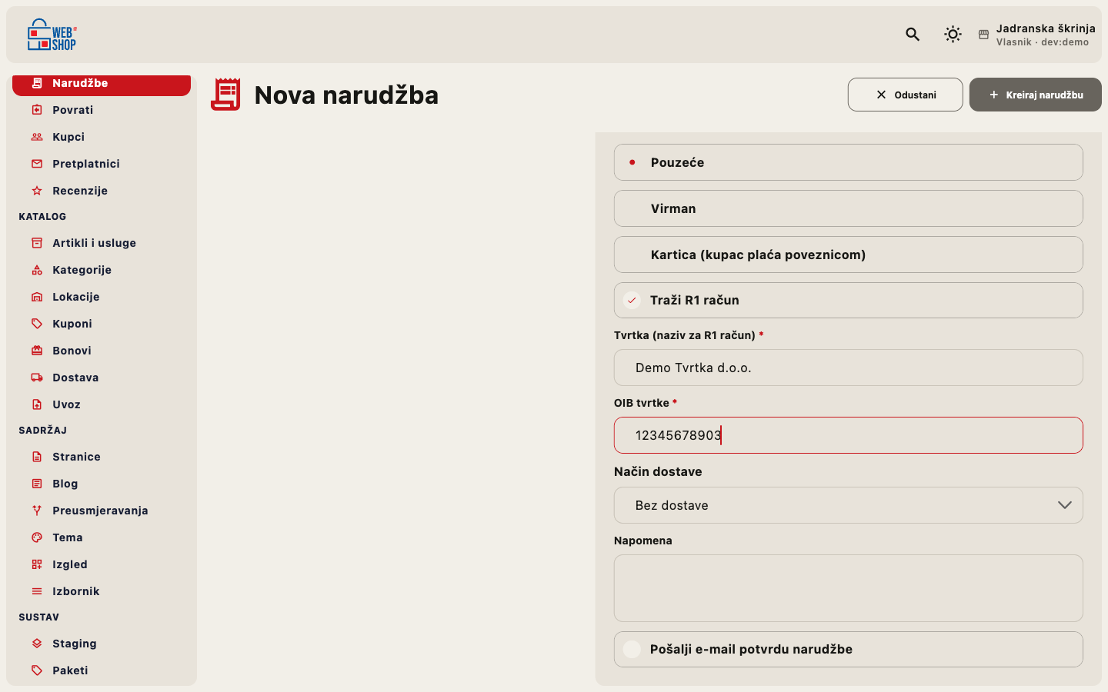The width and height of the screenshot is (1108, 692).
Task: Click the Tema palette icon
Action: [37, 537]
